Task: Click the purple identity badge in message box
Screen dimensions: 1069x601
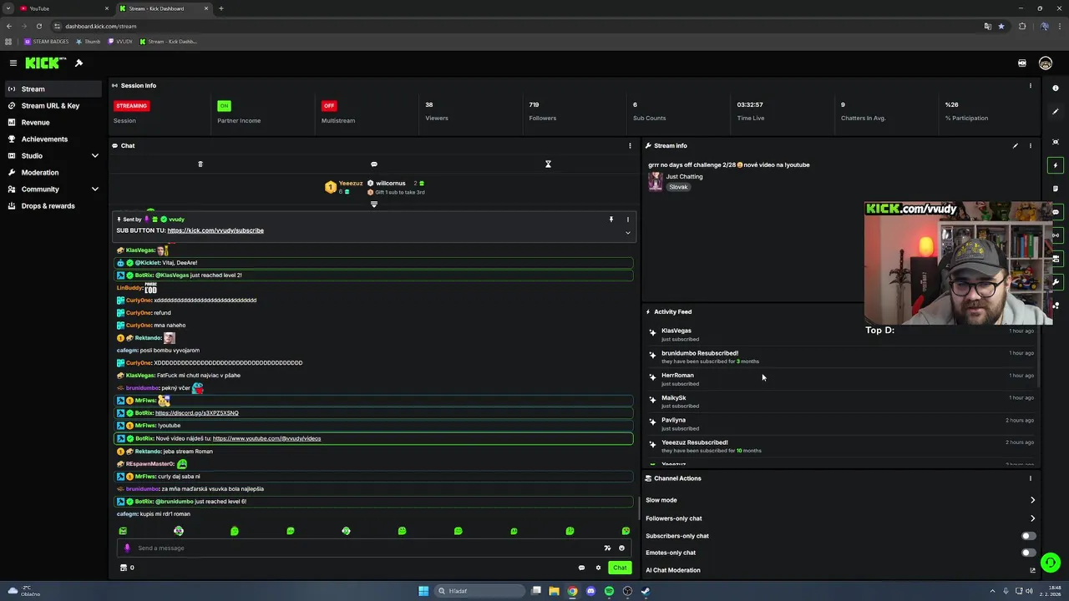Action: point(127,548)
